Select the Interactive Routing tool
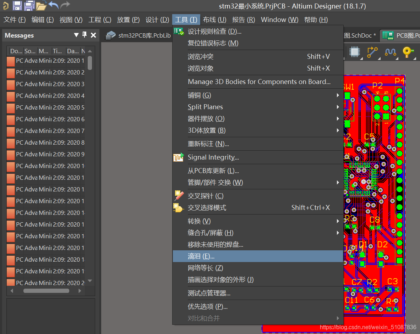The image size is (420, 334). click(372, 52)
